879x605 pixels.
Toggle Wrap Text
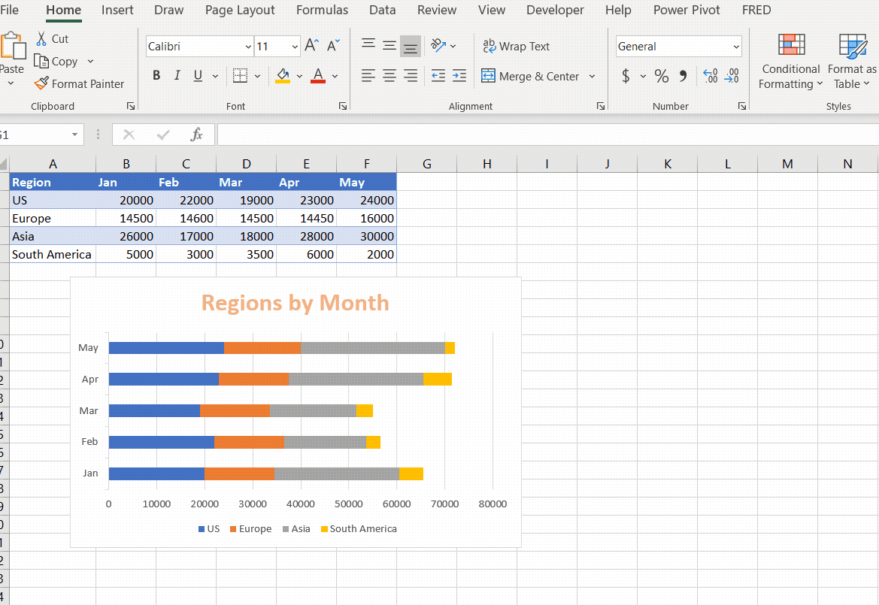[x=517, y=47]
